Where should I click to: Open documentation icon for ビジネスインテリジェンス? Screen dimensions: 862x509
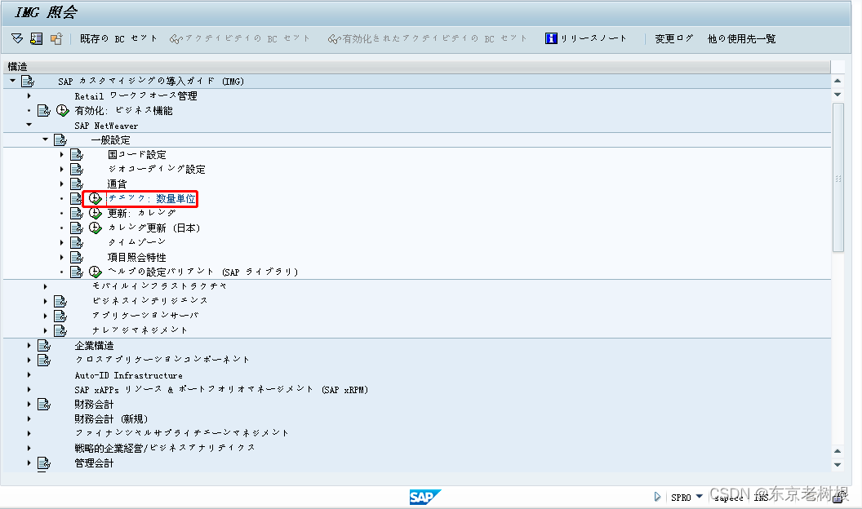[x=60, y=301]
